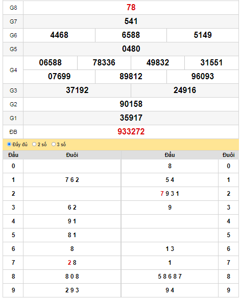Select the "2 số" radio option
This screenshot has height=299, width=241.
[x=34, y=144]
